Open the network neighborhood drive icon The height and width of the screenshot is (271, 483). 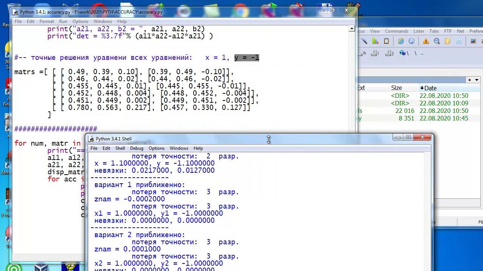pos(403,53)
